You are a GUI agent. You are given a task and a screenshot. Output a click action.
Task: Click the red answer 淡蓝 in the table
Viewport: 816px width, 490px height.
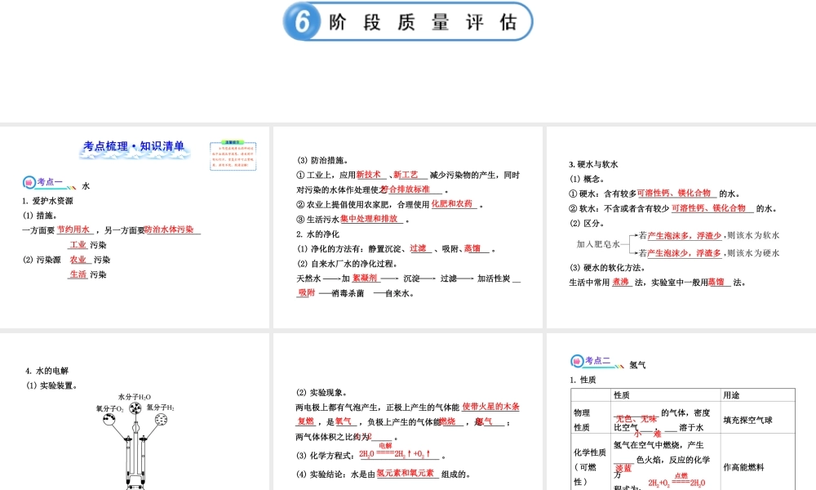coord(623,469)
